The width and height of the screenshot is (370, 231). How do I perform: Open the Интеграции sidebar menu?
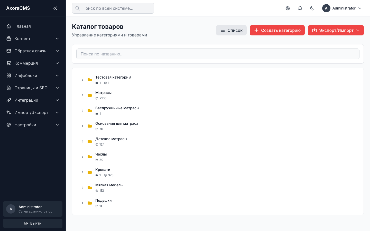tap(33, 100)
